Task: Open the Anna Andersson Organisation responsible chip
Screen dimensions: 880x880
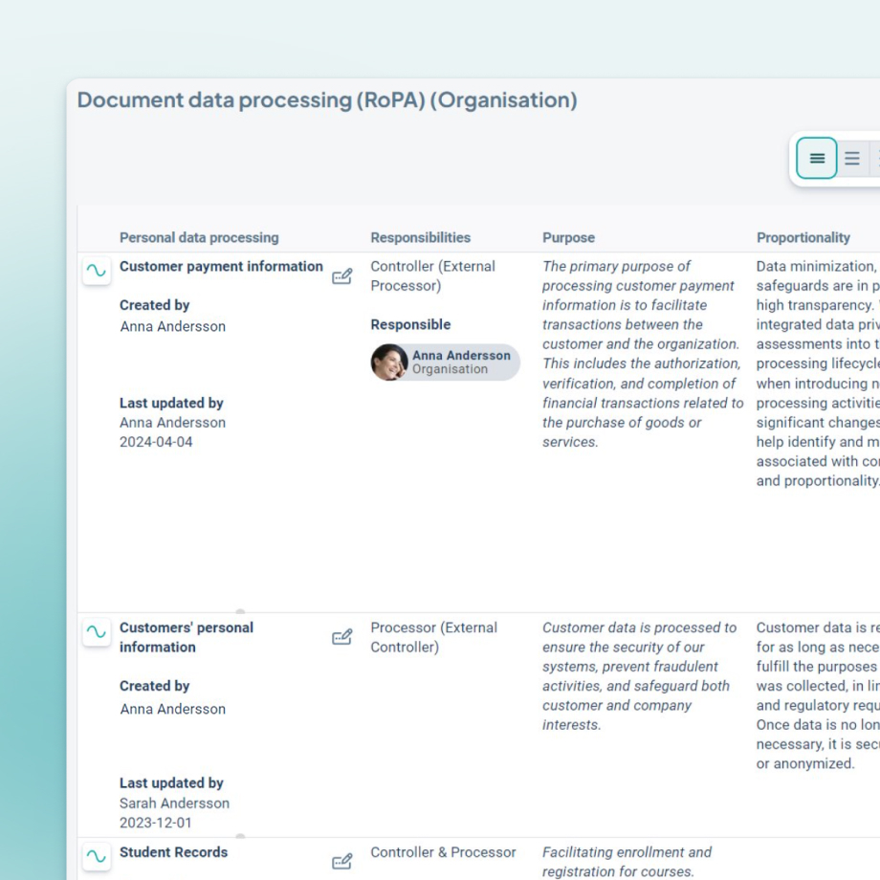Action: pos(460,363)
